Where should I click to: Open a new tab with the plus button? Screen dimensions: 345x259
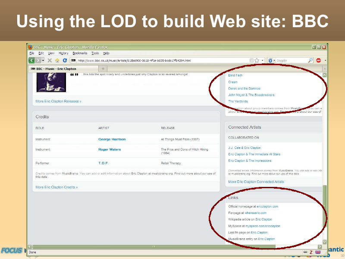coord(103,69)
